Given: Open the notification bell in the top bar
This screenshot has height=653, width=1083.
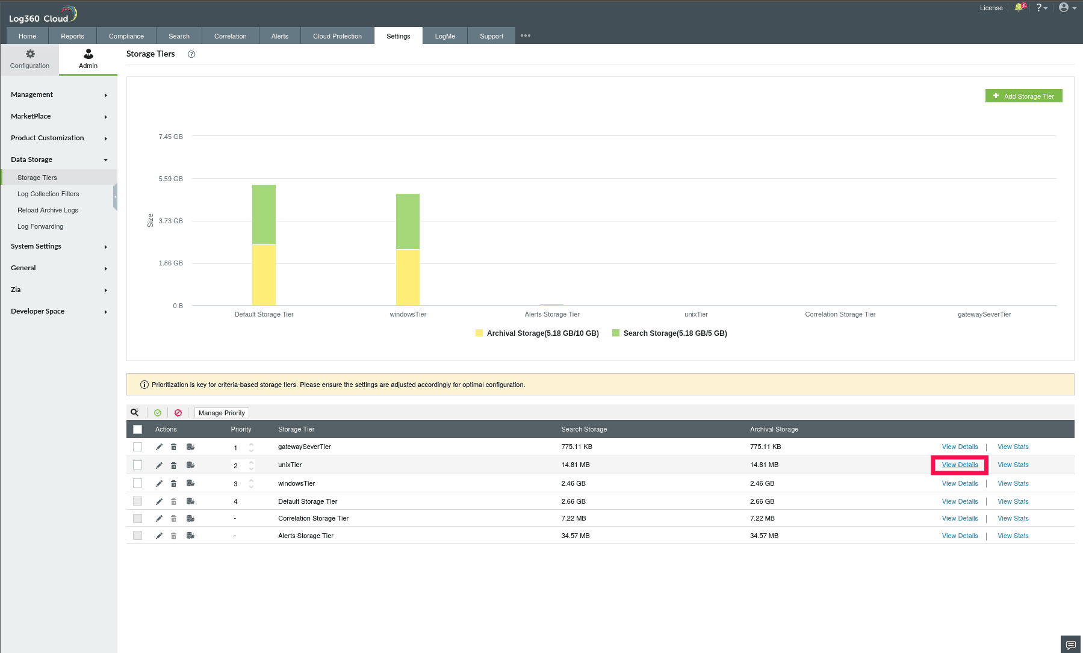Looking at the screenshot, I should (1019, 7).
